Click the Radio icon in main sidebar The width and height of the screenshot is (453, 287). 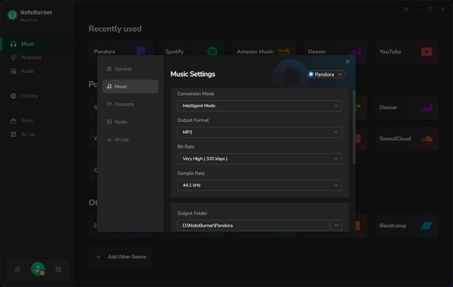(14, 71)
